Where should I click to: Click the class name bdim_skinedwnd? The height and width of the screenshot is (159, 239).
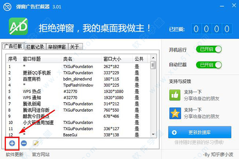pyautogui.click(x=77, y=79)
